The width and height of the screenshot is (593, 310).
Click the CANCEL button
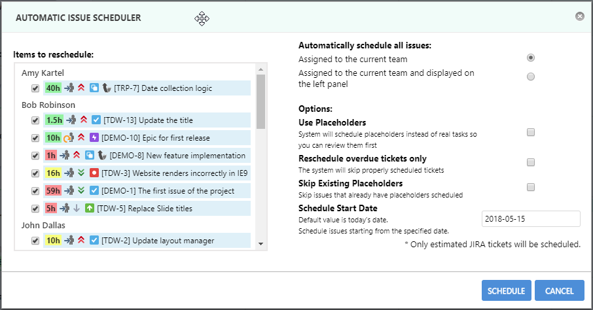(x=559, y=291)
